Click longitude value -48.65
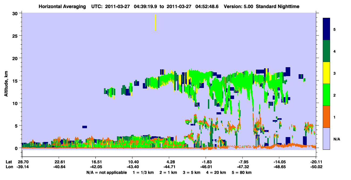351x180 pixels. [x=279, y=167]
